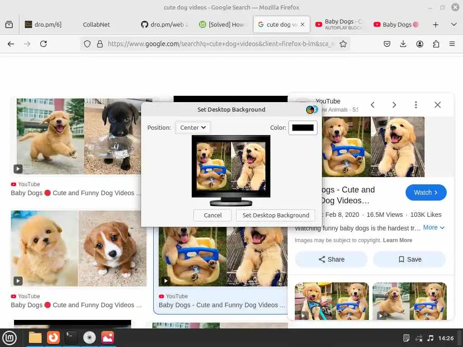The image size is (463, 347).
Task: Open the clock showing 14:26
Action: pyautogui.click(x=446, y=338)
